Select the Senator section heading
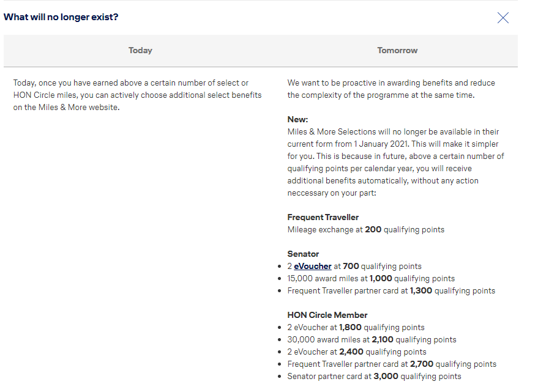The image size is (538, 387). click(x=303, y=254)
